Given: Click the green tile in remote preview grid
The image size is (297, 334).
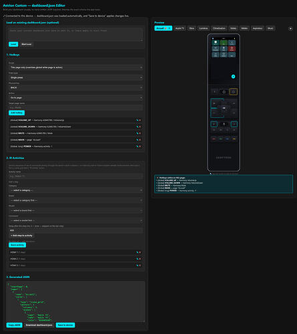Looking at the screenshot, I should tap(224, 43).
